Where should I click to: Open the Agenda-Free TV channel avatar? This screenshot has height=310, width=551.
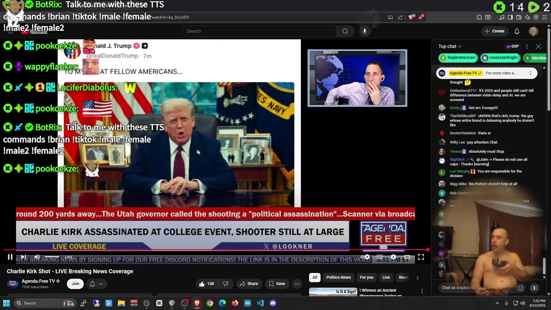(12, 284)
